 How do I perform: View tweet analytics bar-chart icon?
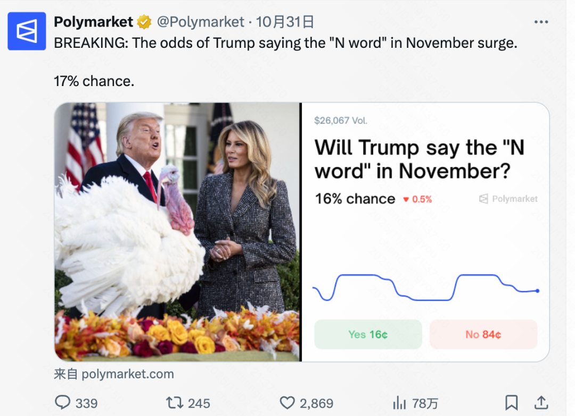[x=399, y=403]
